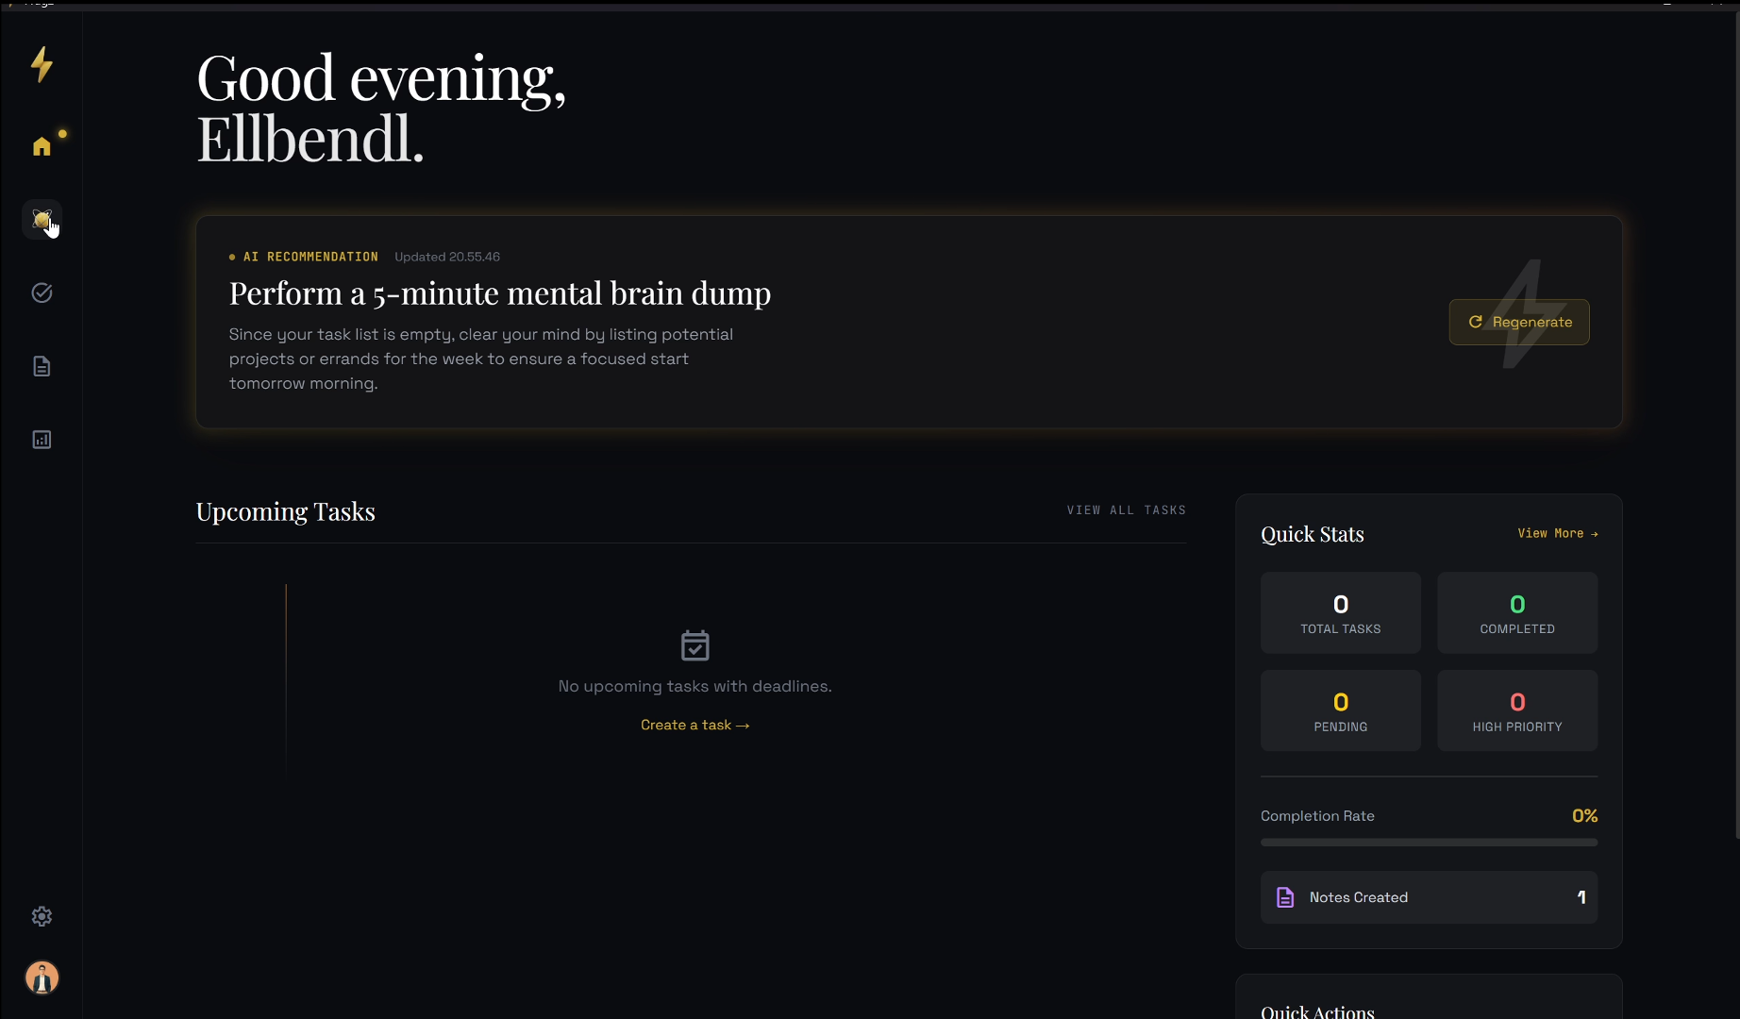Click the Quick Actions heading
1740x1019 pixels.
click(1317, 1011)
